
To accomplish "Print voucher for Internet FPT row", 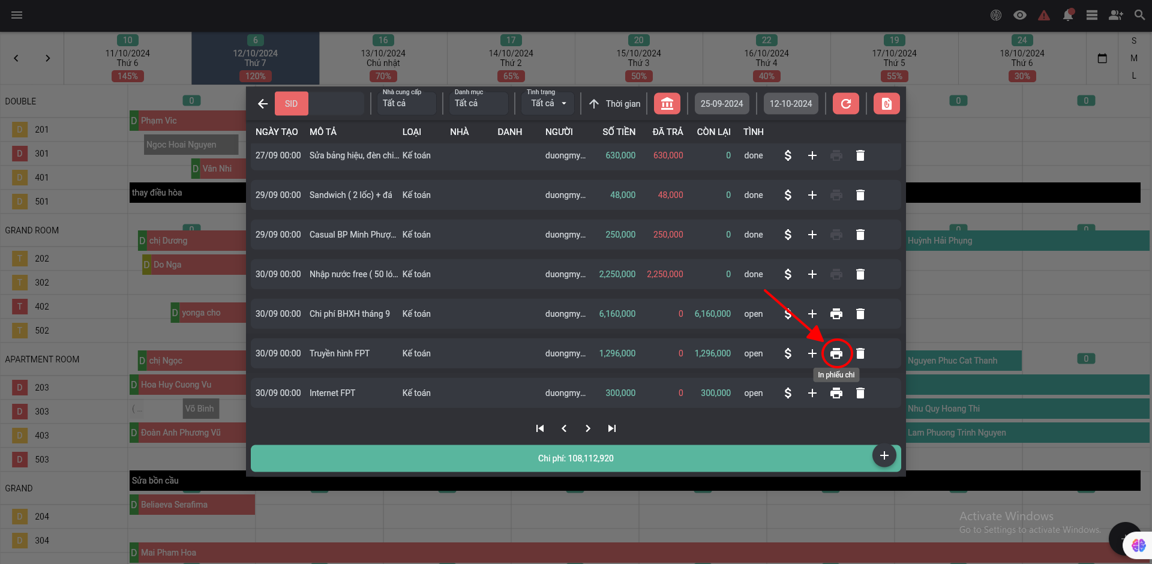I will coord(836,393).
